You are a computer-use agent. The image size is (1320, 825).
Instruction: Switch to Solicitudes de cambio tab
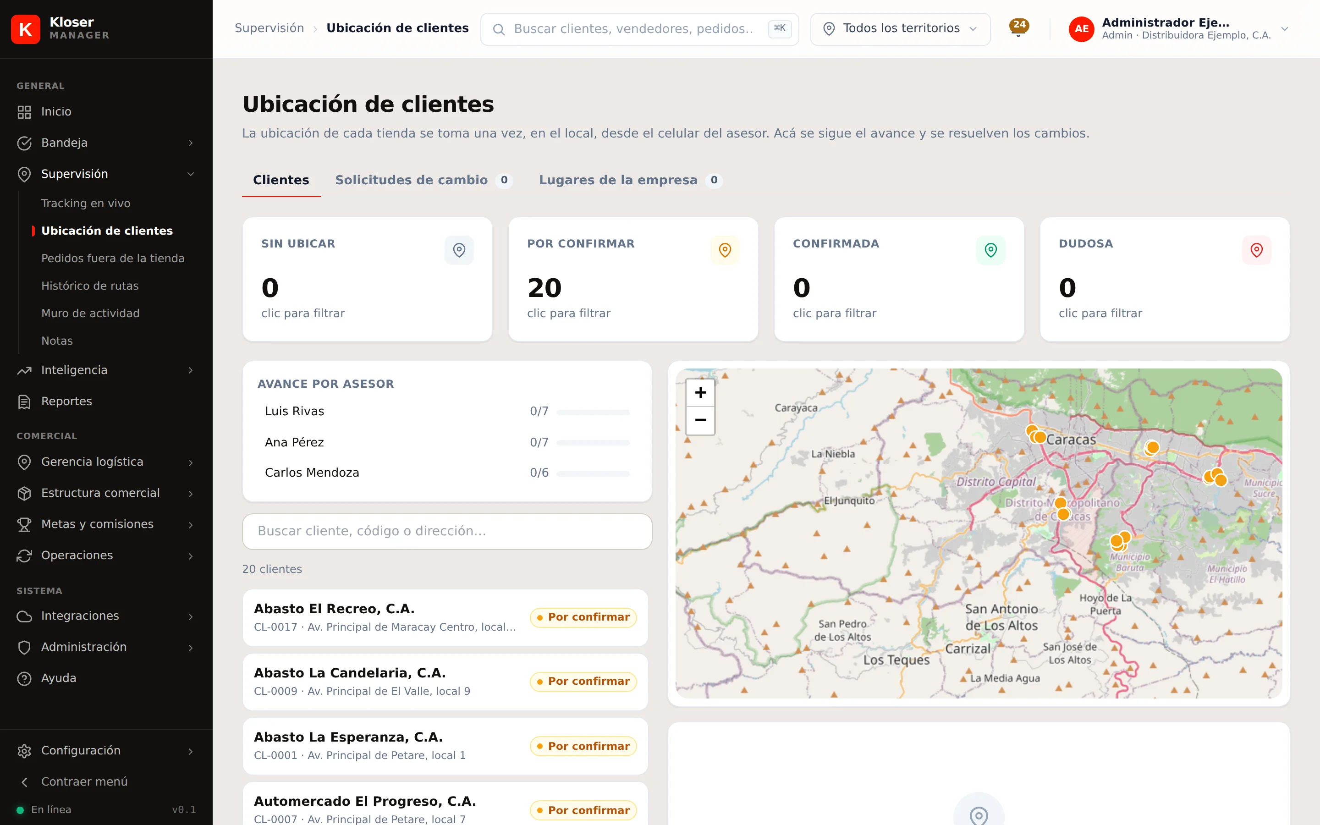click(x=424, y=180)
